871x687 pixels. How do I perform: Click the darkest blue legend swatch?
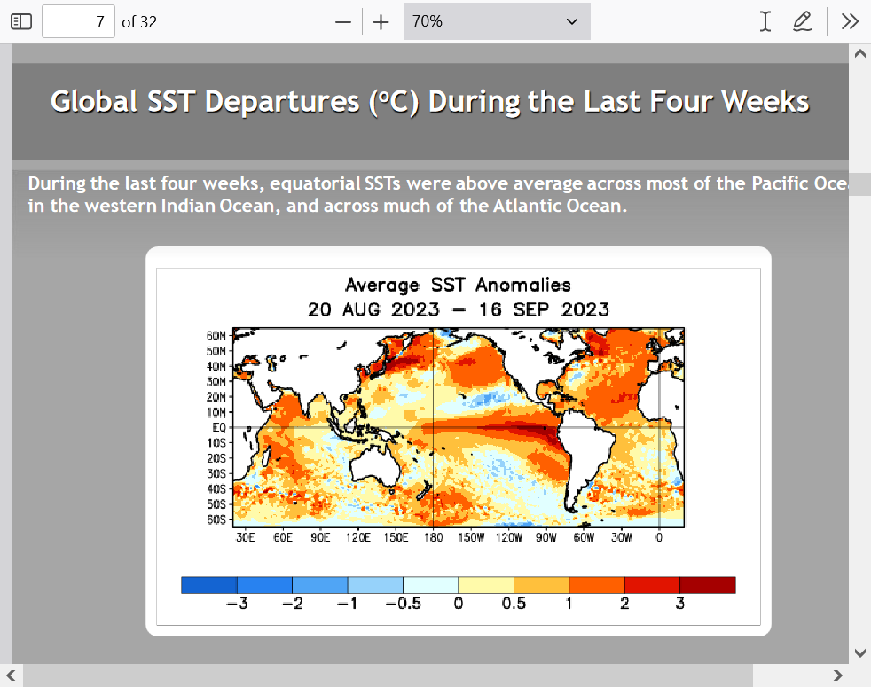pyautogui.click(x=208, y=585)
